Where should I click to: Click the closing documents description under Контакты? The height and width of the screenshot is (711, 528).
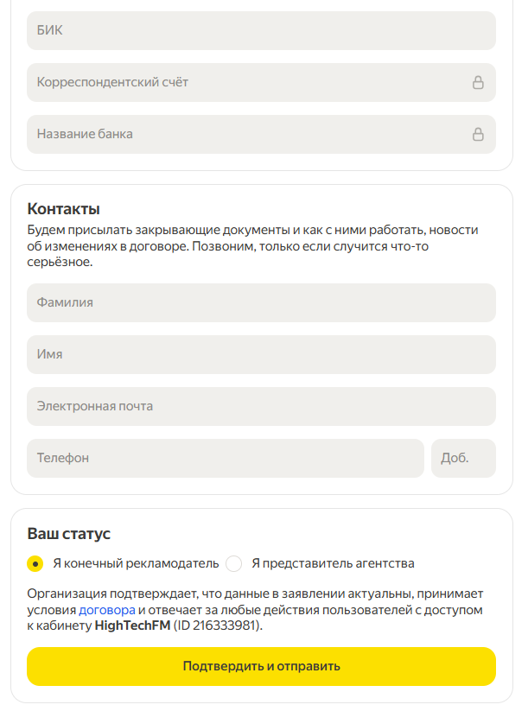(252, 246)
